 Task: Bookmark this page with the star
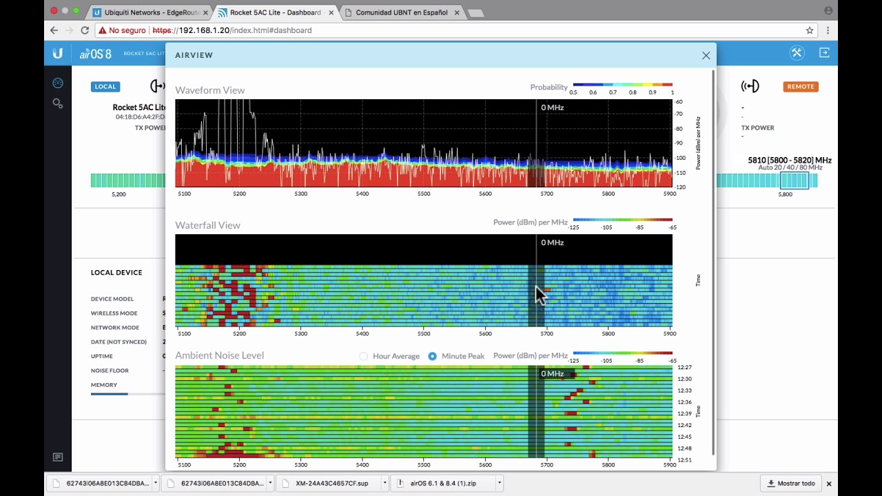tap(810, 30)
